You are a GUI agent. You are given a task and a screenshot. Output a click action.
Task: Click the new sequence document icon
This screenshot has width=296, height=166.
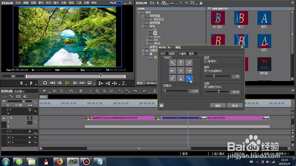61,91
